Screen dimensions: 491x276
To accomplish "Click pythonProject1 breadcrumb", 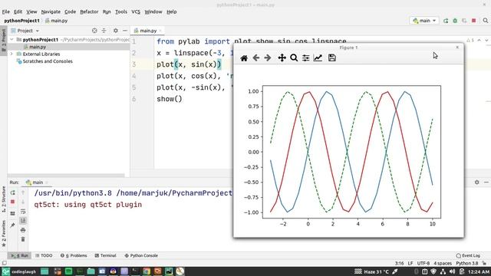I will click(x=22, y=21).
